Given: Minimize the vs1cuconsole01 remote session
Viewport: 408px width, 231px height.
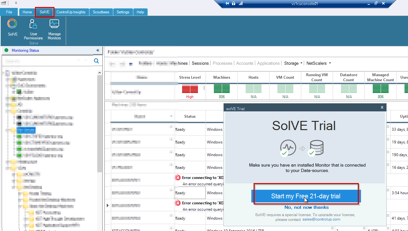Looking at the screenshot, I should click(x=368, y=3).
